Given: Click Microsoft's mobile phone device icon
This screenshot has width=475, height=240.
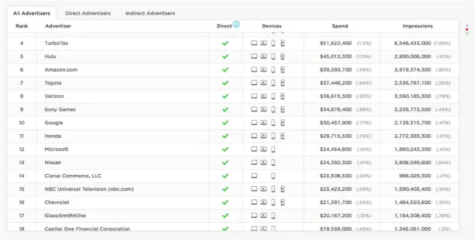Looking at the screenshot, I should click(x=273, y=149).
